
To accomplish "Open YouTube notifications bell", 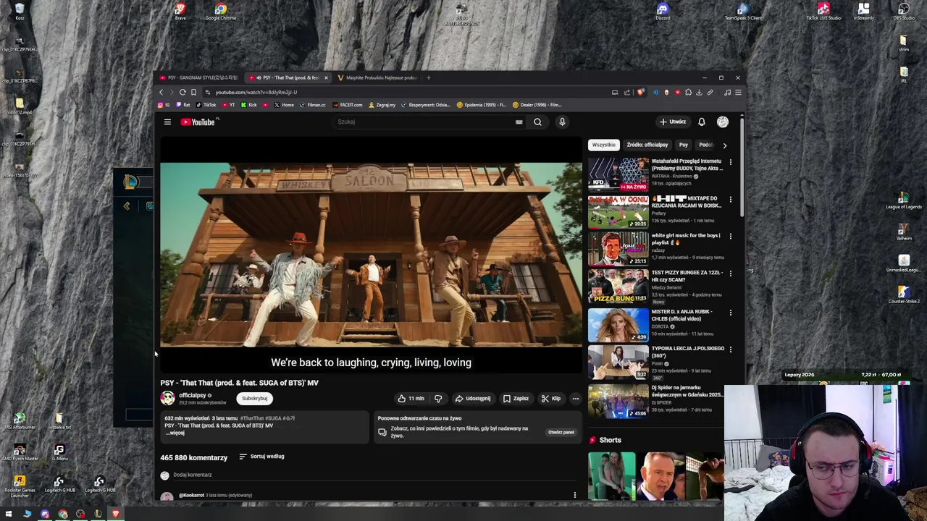I will click(x=701, y=122).
